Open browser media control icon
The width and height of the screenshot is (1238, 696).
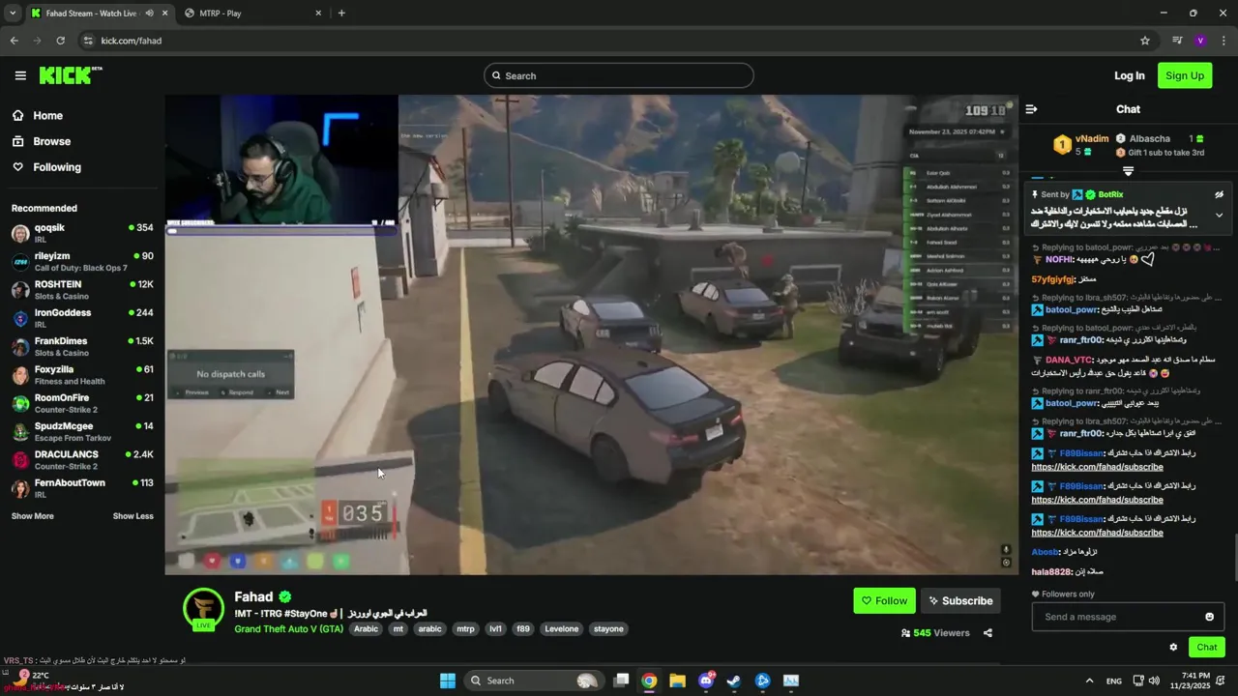1177,41
